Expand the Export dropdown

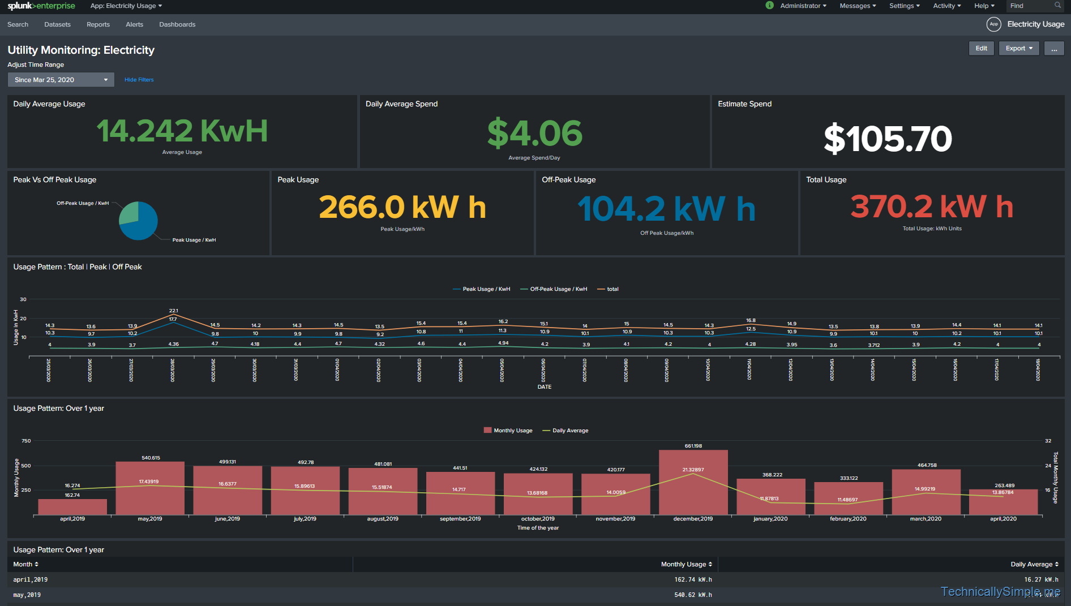pos(1018,49)
